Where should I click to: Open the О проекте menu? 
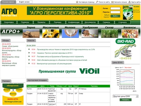coord(123,22)
